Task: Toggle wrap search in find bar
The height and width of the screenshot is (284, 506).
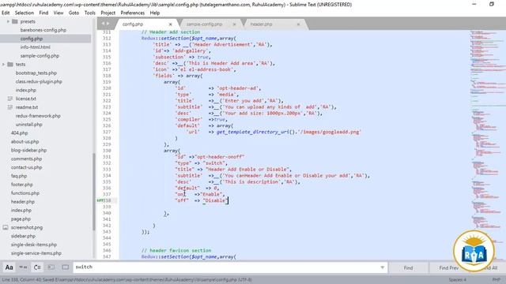Action: [37, 267]
